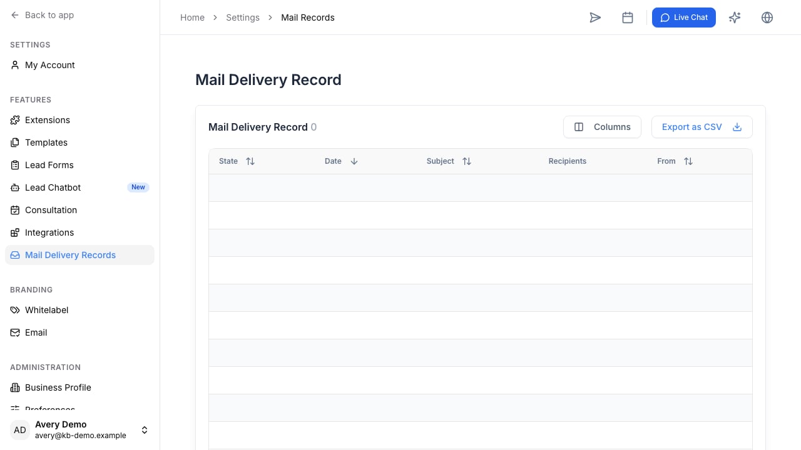The width and height of the screenshot is (801, 450).
Task: Click the puzzle piece Extensions icon
Action: point(15,120)
